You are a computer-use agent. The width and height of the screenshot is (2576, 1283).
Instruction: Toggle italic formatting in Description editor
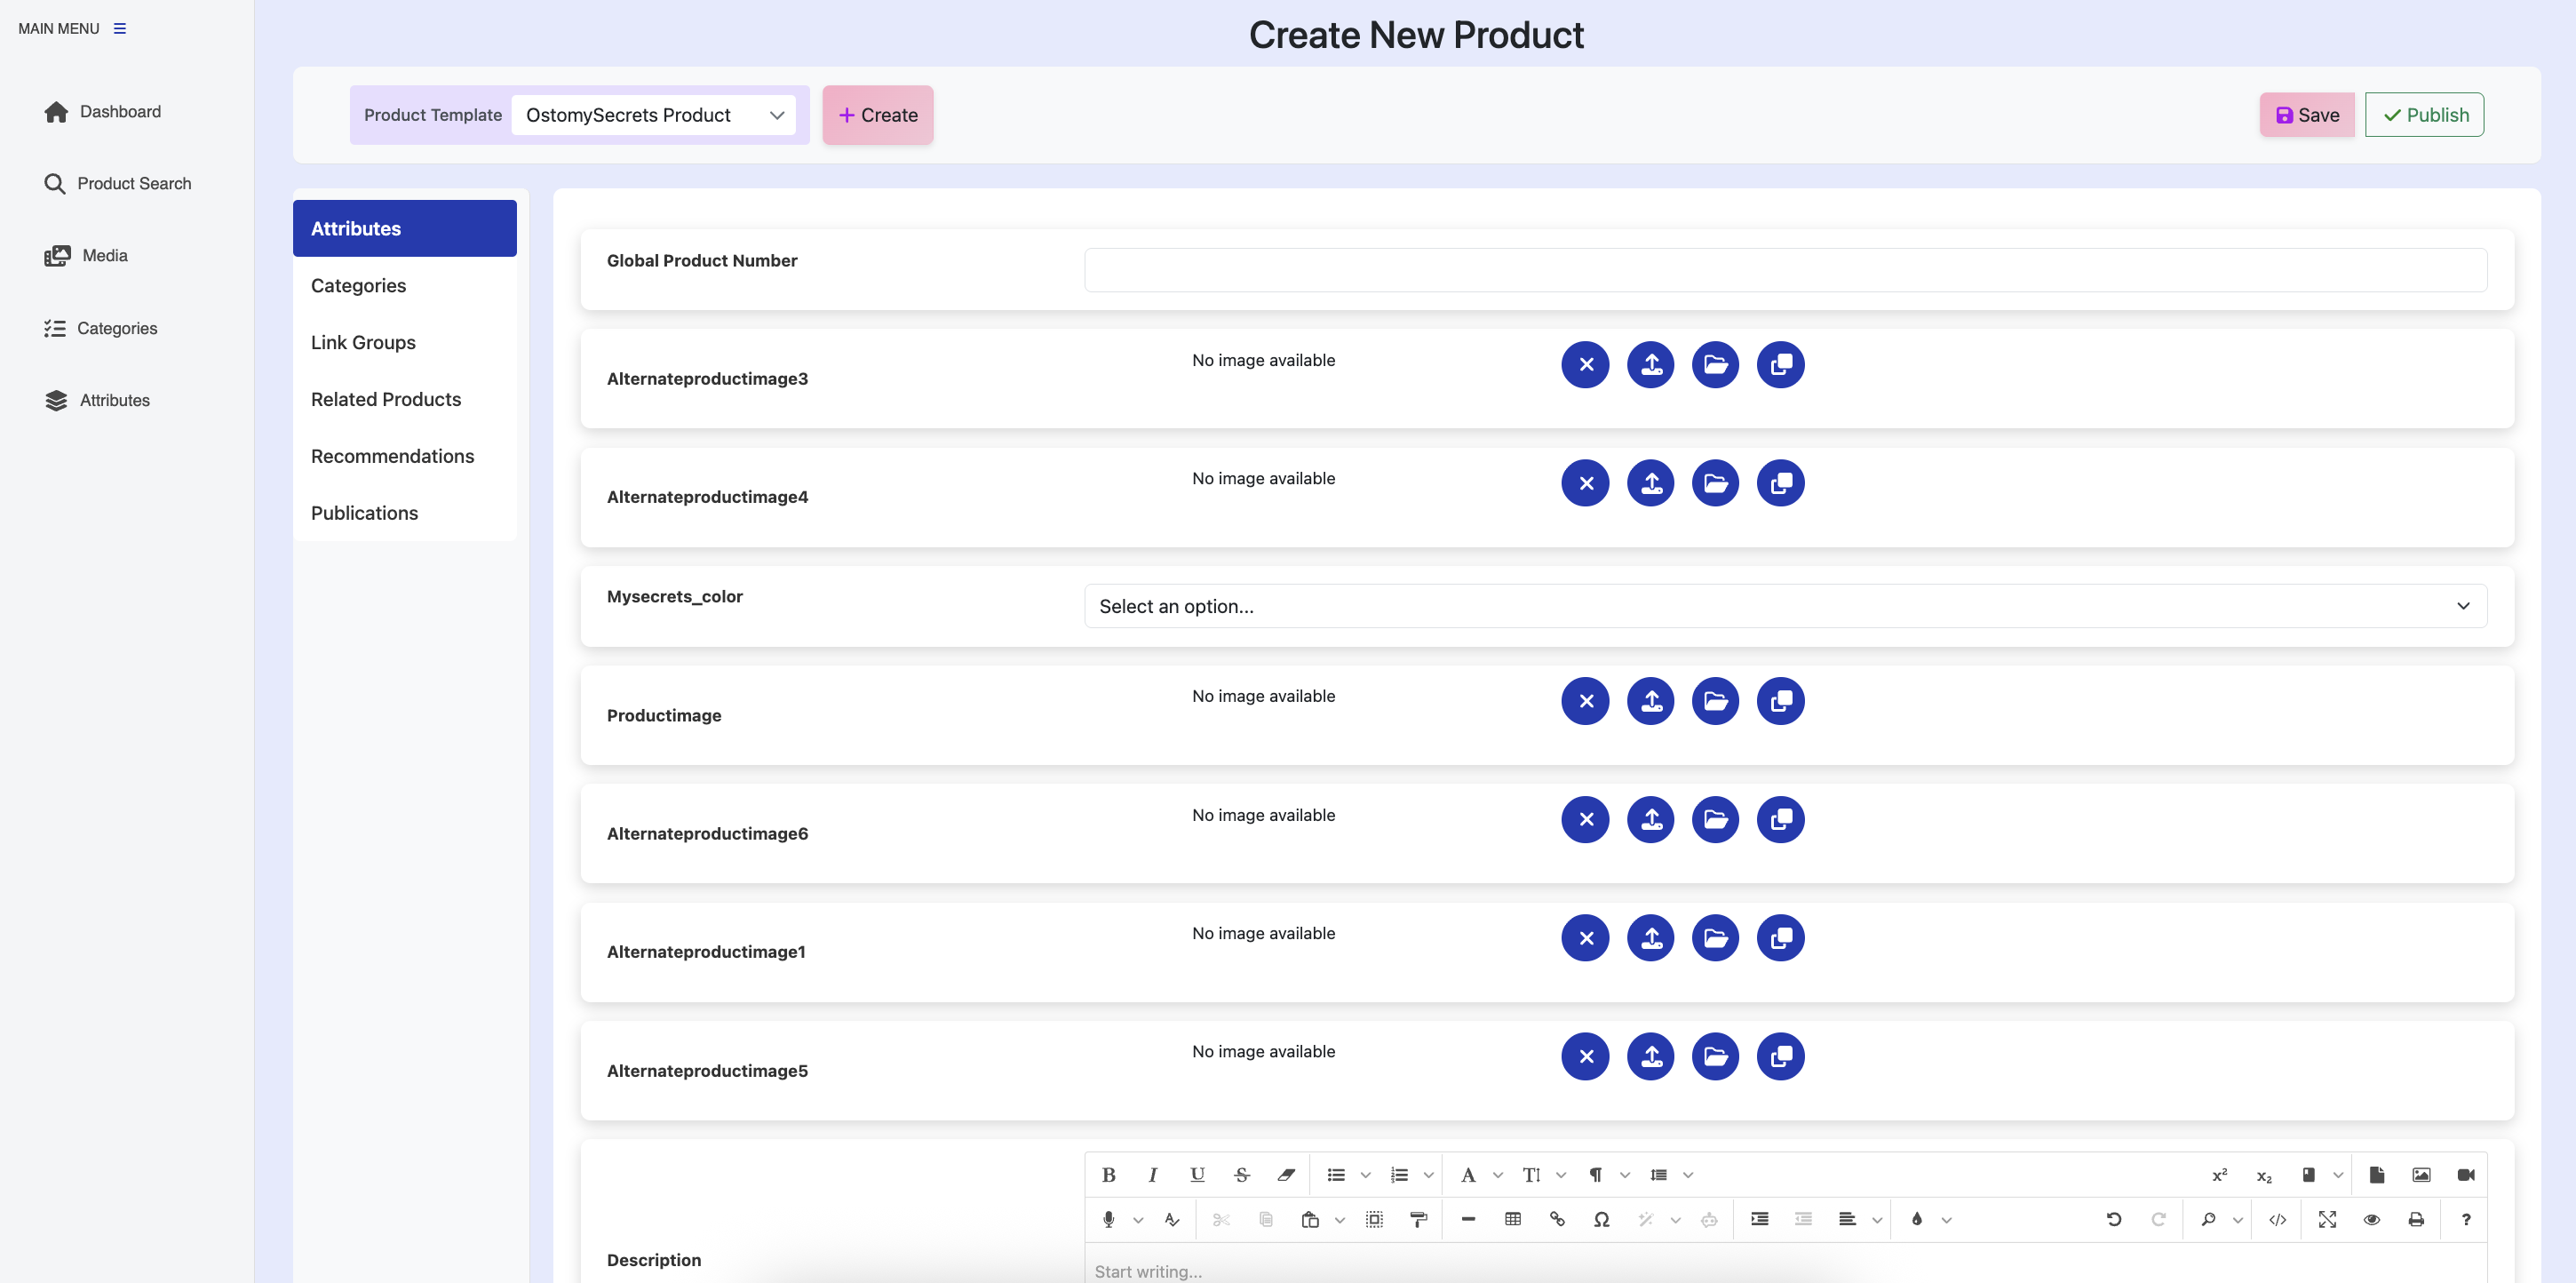pyautogui.click(x=1152, y=1175)
